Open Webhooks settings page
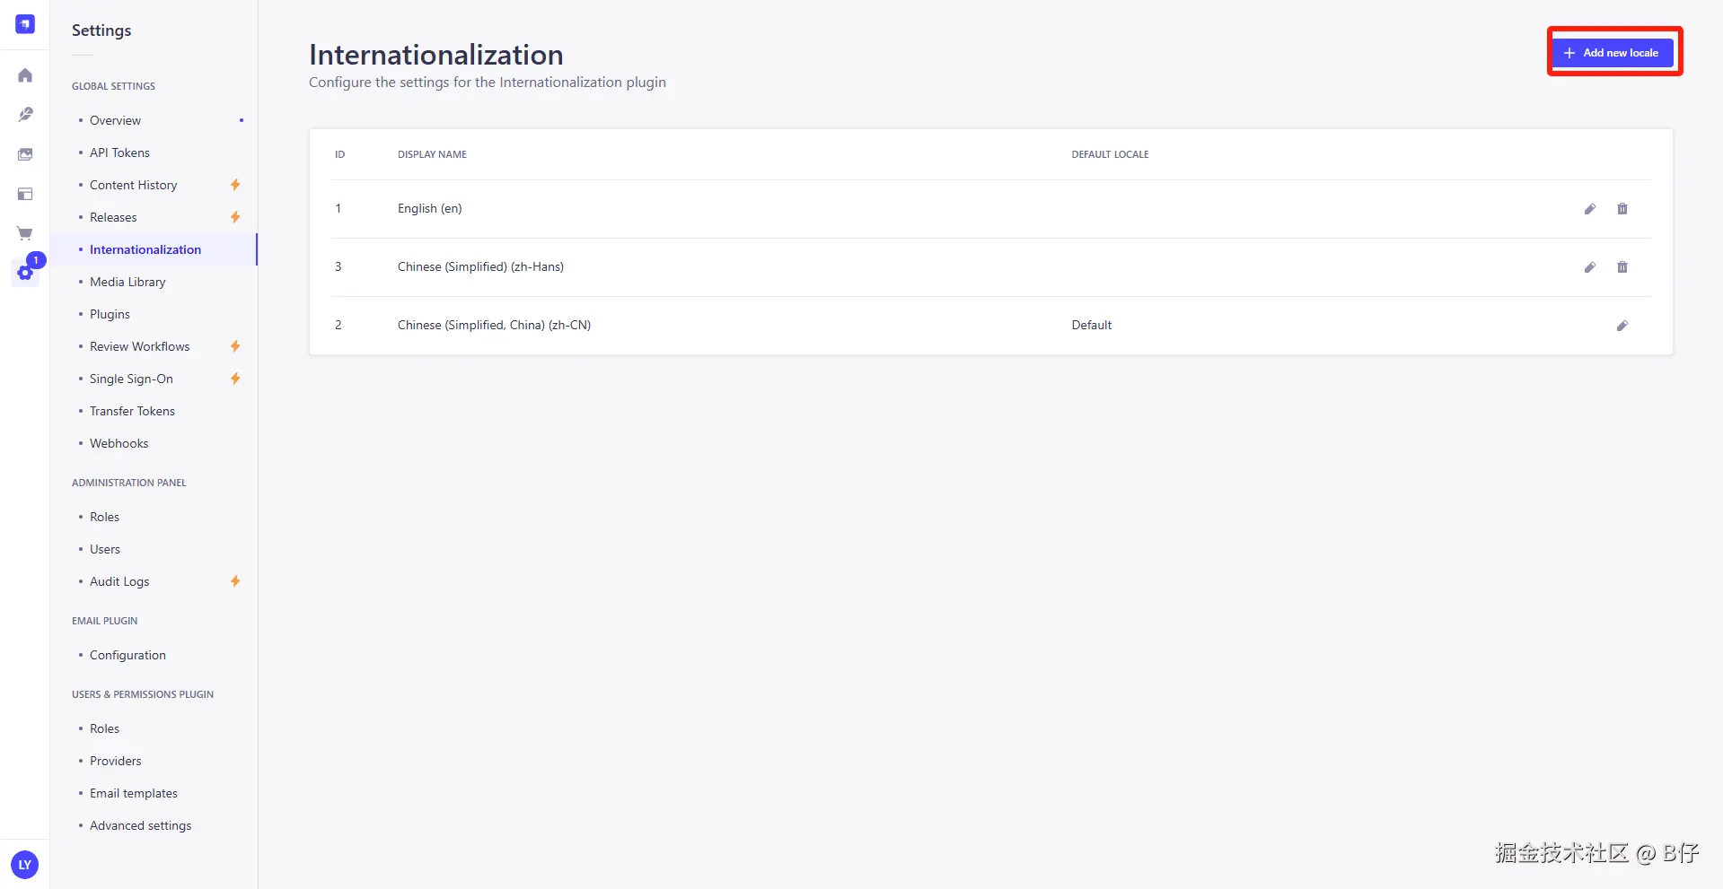This screenshot has height=889, width=1723. pos(119,443)
